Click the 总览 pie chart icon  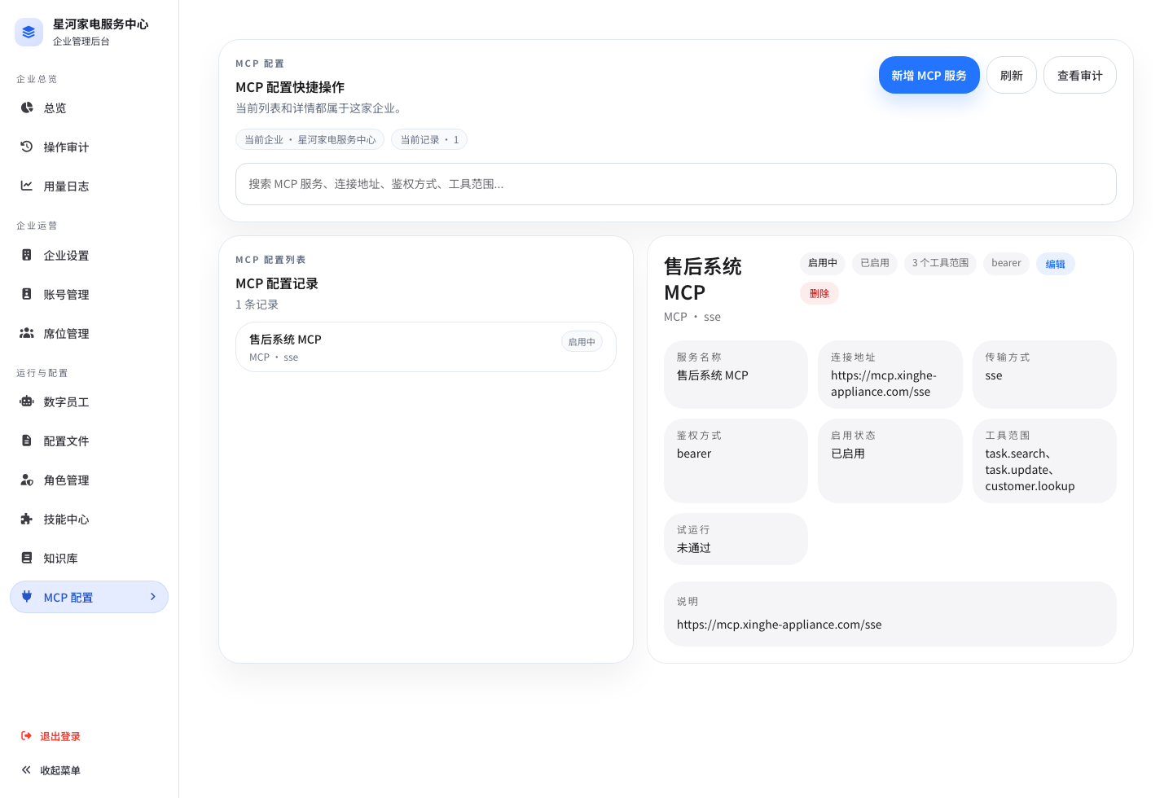click(27, 107)
